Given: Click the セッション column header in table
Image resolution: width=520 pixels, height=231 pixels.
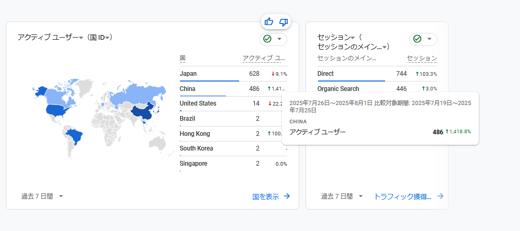Looking at the screenshot, I should [x=422, y=59].
